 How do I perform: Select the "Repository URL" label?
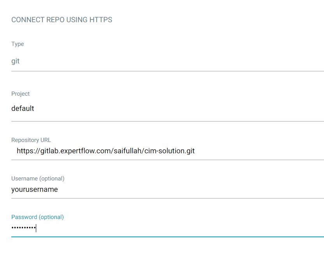pyautogui.click(x=31, y=140)
